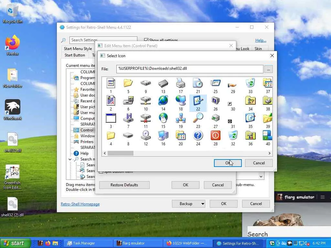Image resolution: width=331 pixels, height=248 pixels.
Task: Open Windhawk desktop shortcut
Action: click(13, 110)
